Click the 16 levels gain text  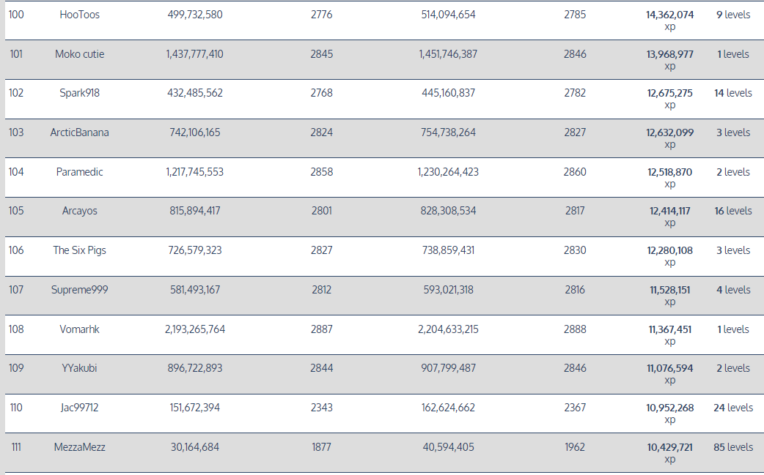pyautogui.click(x=732, y=211)
